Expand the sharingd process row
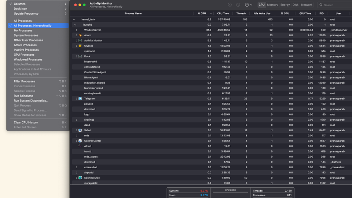352x198 pixels. coord(77,120)
